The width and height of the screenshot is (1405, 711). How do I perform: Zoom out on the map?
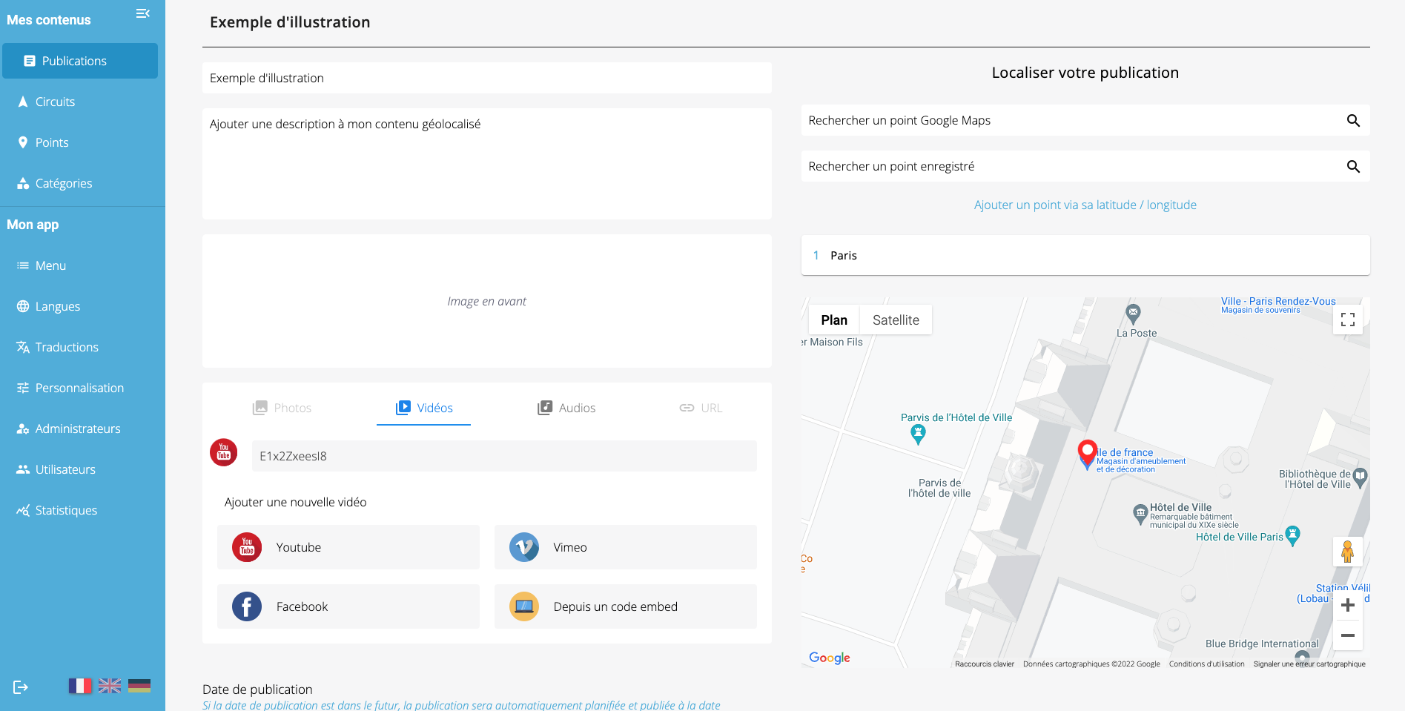[1347, 635]
